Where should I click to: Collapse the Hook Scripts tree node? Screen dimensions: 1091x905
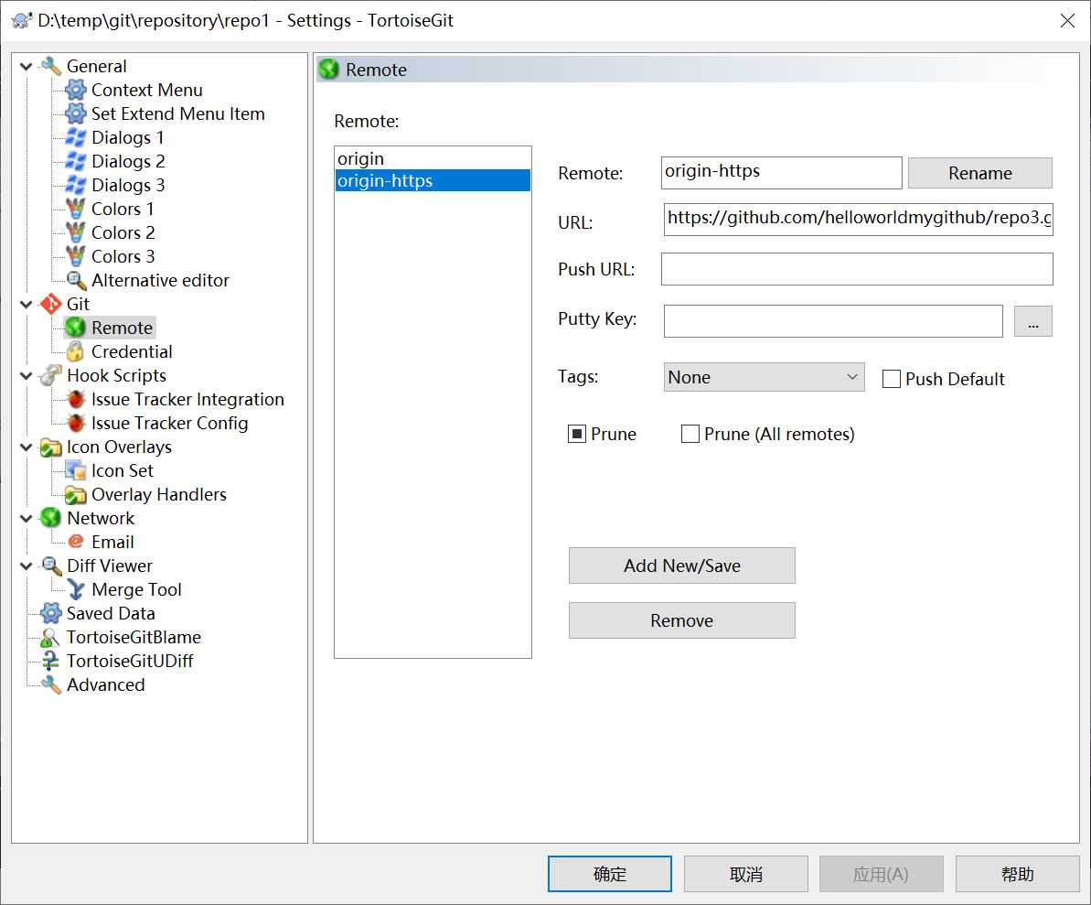27,376
